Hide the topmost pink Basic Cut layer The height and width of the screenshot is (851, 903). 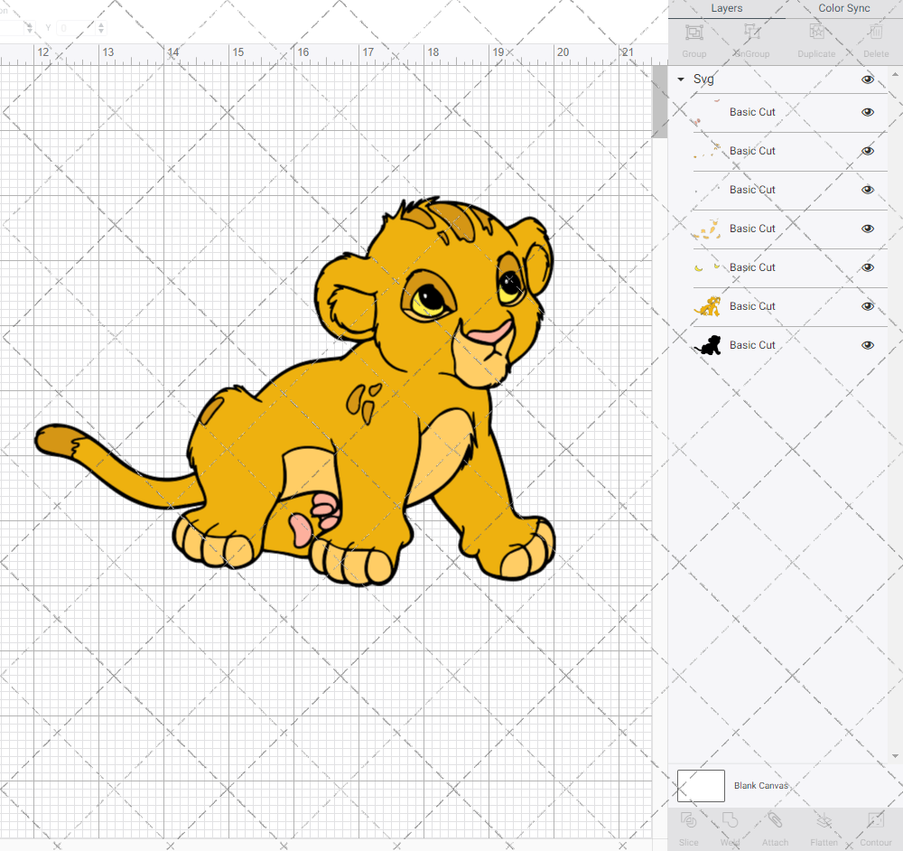coord(867,112)
